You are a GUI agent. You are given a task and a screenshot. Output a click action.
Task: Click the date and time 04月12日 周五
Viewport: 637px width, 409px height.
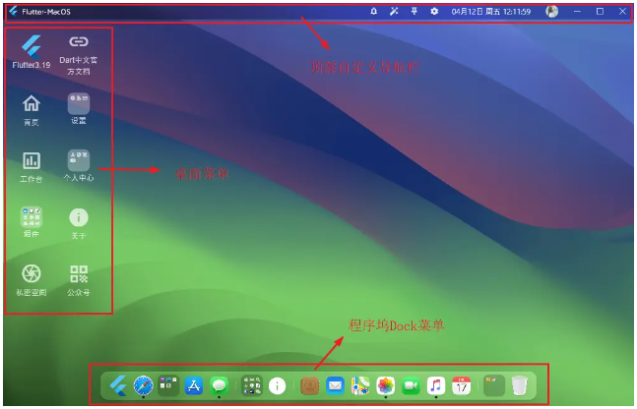point(490,12)
